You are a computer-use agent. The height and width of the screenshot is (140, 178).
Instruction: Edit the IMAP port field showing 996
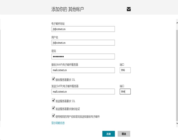click(125, 70)
